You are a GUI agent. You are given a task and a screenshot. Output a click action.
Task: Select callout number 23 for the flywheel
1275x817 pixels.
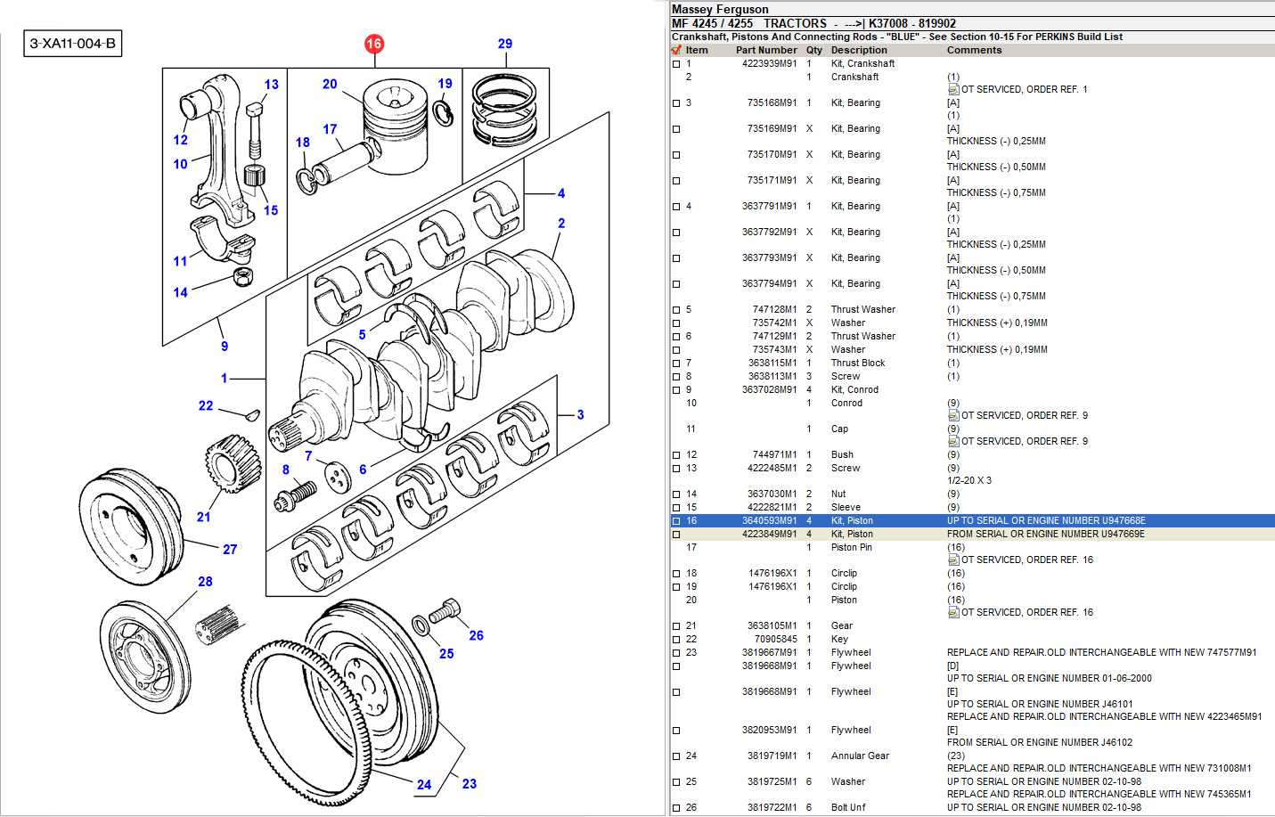(470, 784)
